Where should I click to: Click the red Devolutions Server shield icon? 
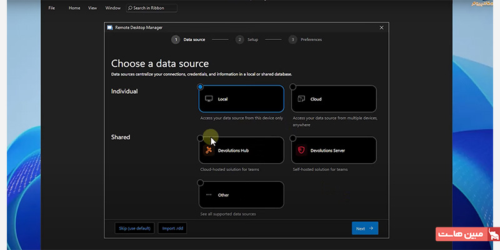[x=301, y=150]
